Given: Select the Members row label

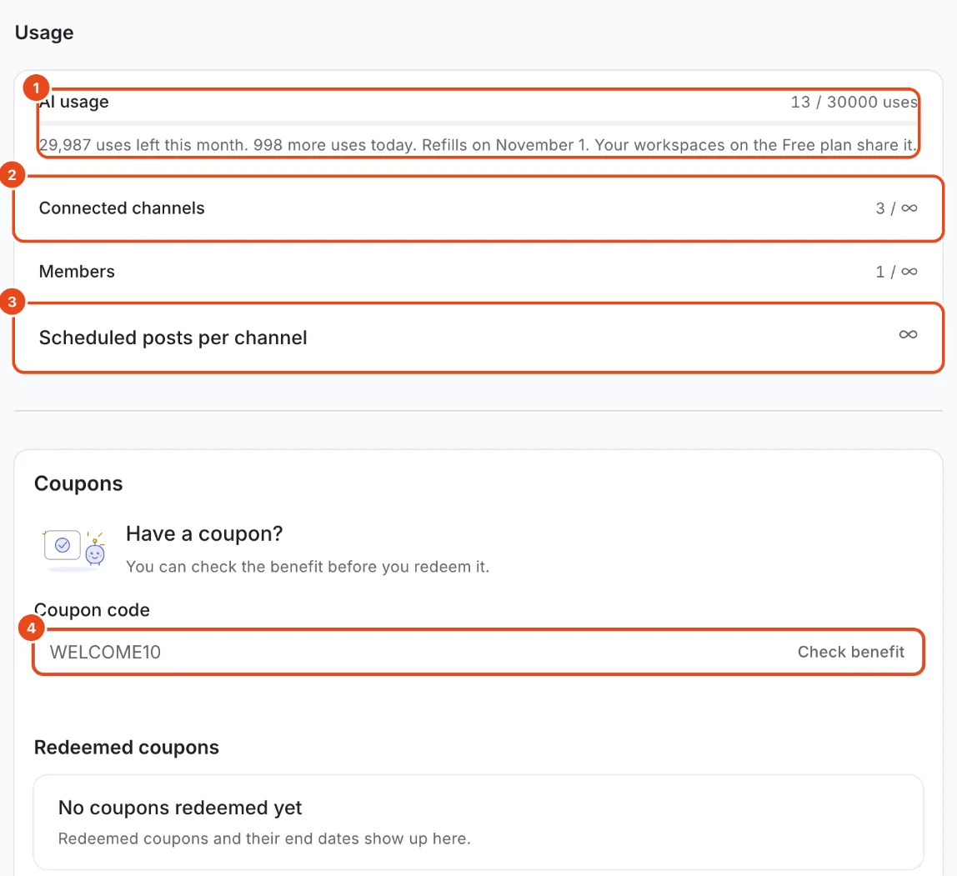Looking at the screenshot, I should 77,272.
